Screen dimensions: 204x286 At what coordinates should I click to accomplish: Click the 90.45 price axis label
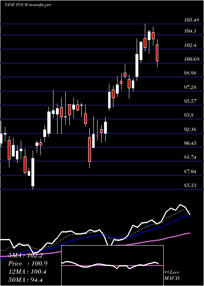point(191,143)
